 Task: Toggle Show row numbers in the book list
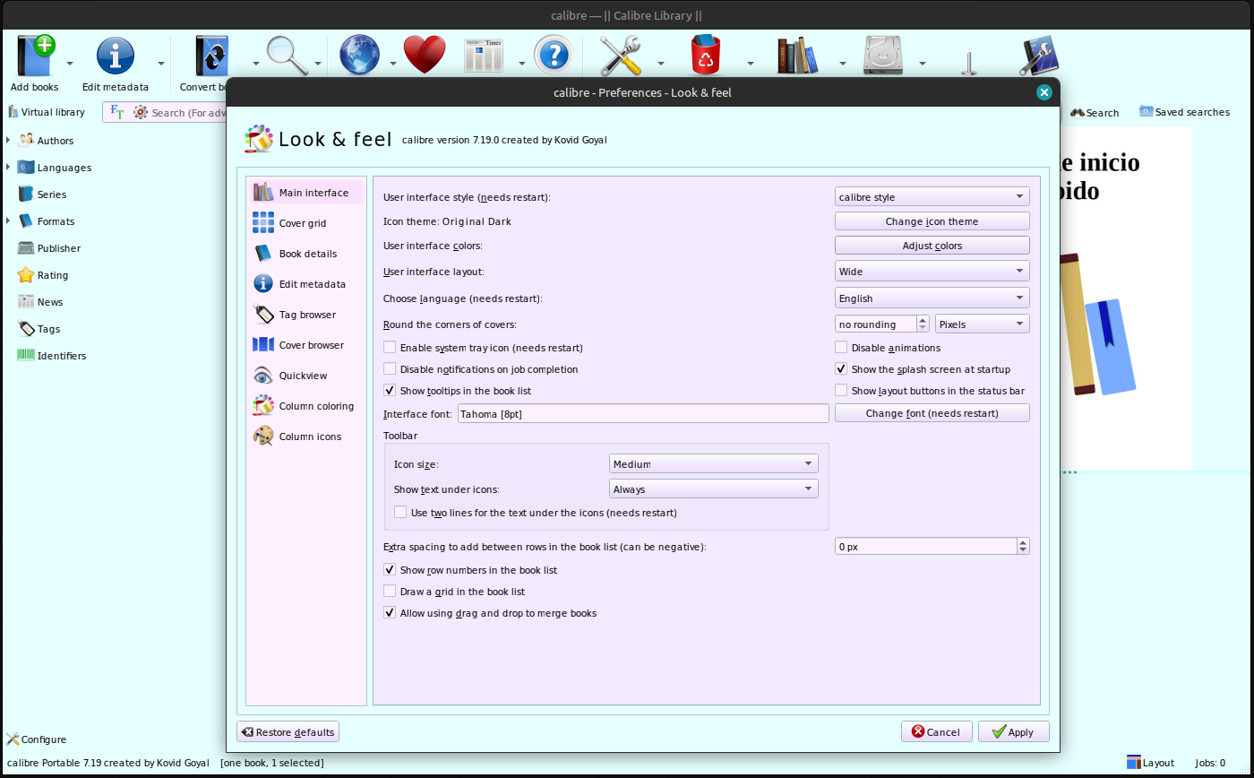click(x=390, y=570)
